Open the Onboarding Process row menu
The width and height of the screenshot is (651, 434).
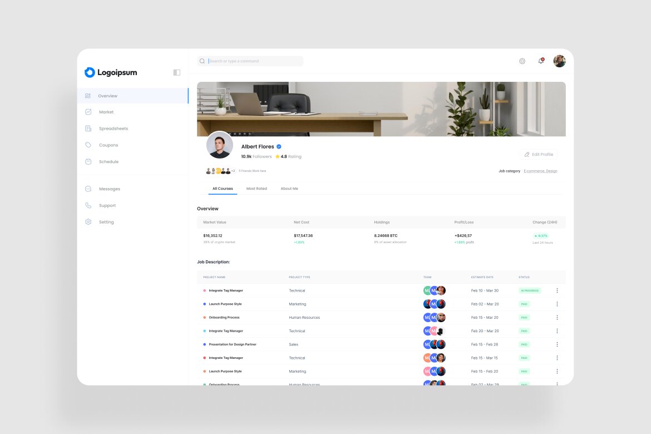[557, 317]
